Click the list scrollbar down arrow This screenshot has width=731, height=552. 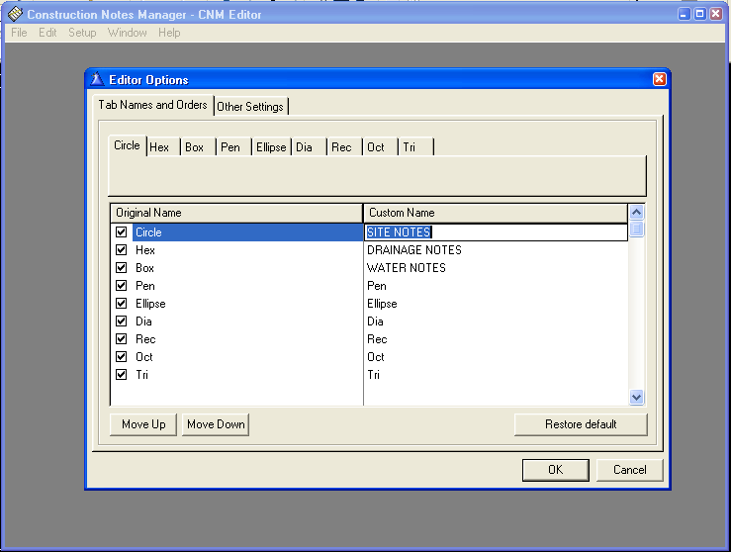click(636, 397)
